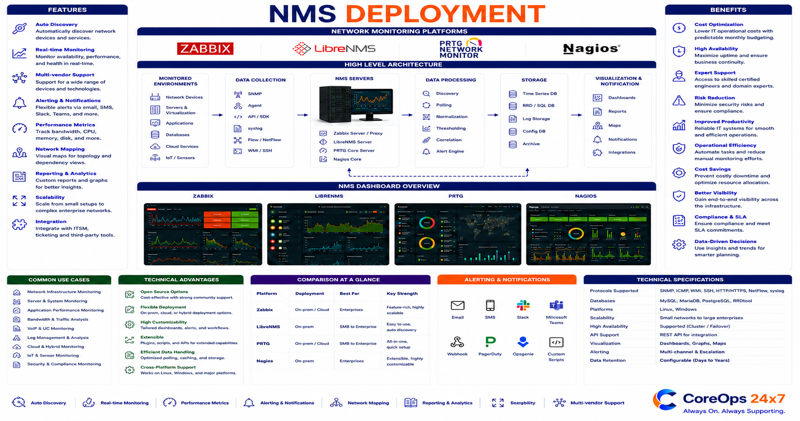Viewport: 800px width, 421px height.
Task: Click the Email envelope icon
Action: [x=457, y=305]
